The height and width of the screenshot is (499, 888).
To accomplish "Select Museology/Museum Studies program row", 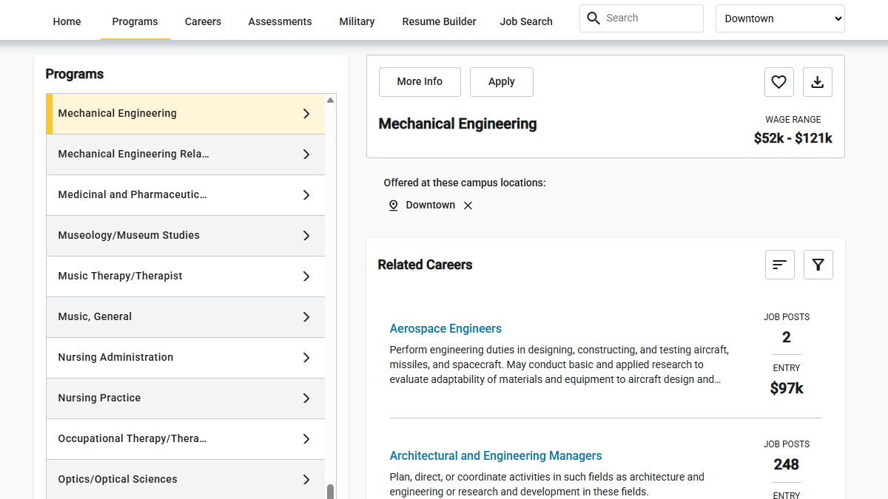I will pyautogui.click(x=186, y=236).
